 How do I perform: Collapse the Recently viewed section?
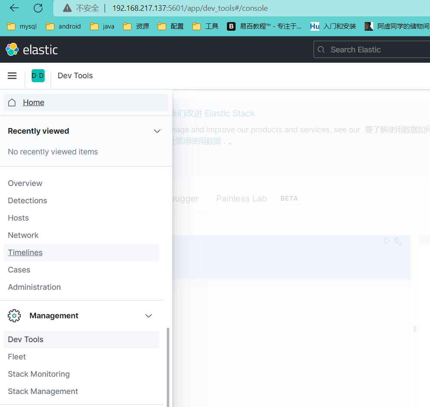[157, 131]
